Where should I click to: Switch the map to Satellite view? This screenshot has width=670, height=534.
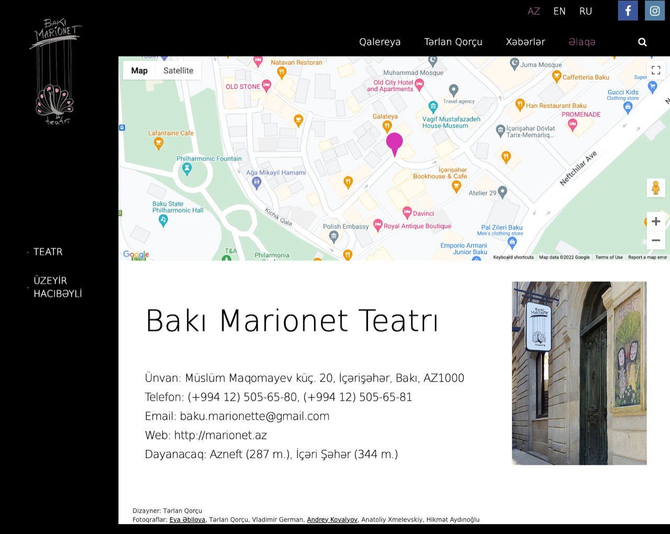(x=178, y=70)
